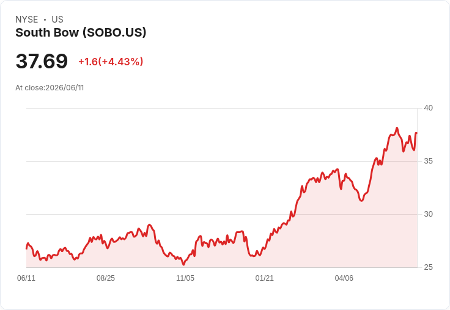
Task: Click the chart's highest peak near 38
Action: point(397,128)
